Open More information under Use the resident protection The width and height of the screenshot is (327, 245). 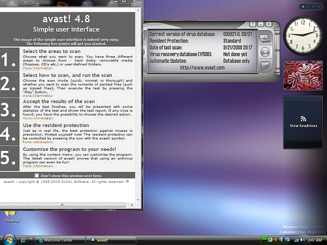(38, 142)
